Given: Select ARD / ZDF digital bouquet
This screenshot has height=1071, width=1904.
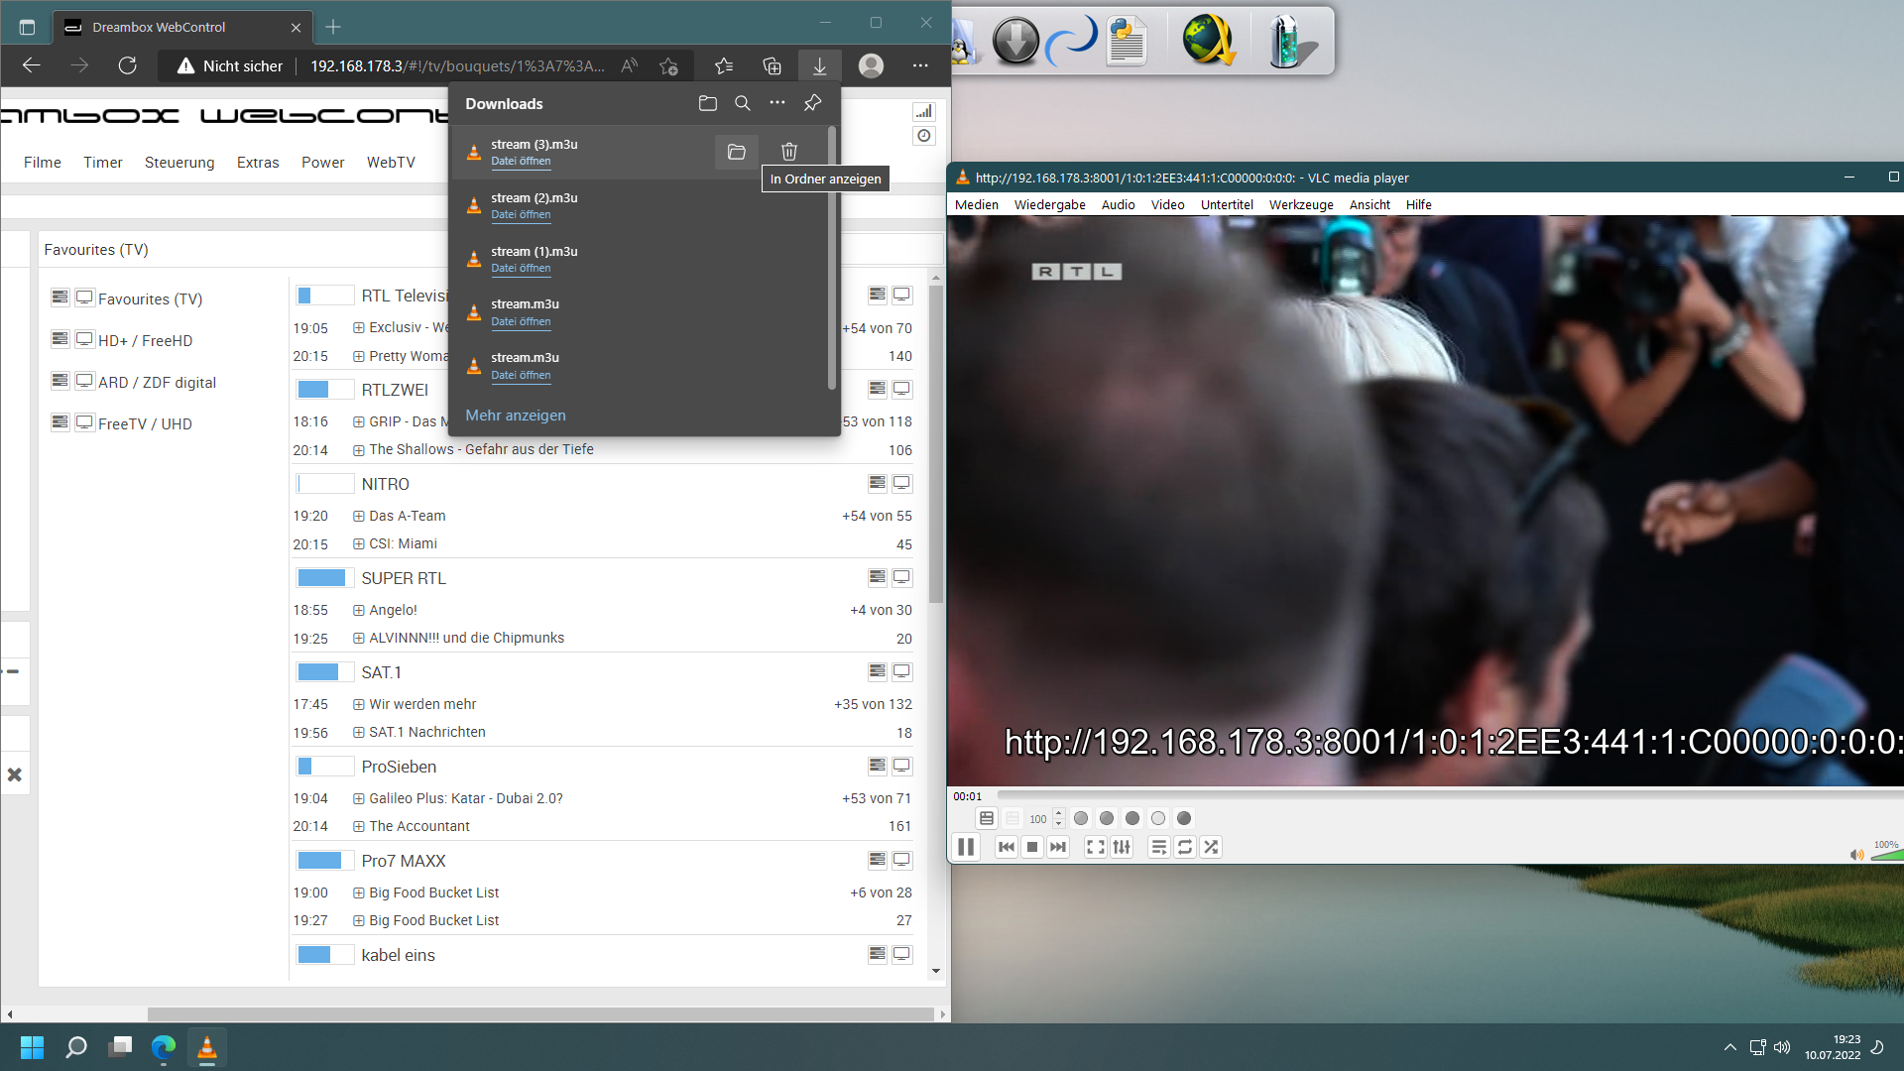Looking at the screenshot, I should click(157, 382).
